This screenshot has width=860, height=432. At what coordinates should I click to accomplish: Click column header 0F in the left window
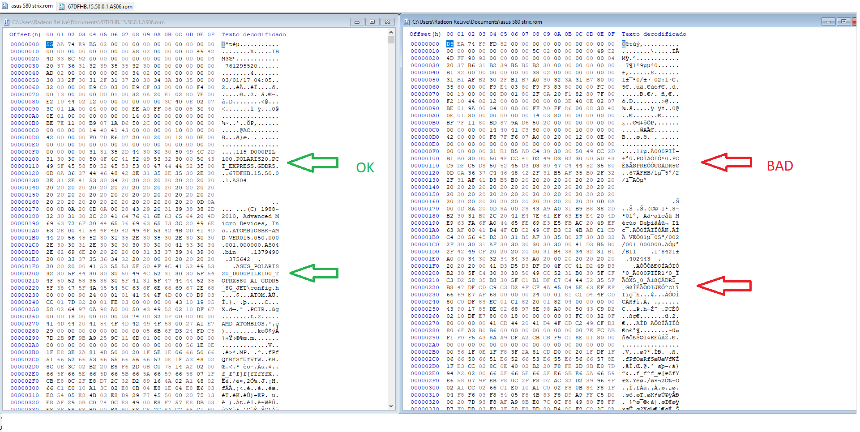pyautogui.click(x=211, y=34)
